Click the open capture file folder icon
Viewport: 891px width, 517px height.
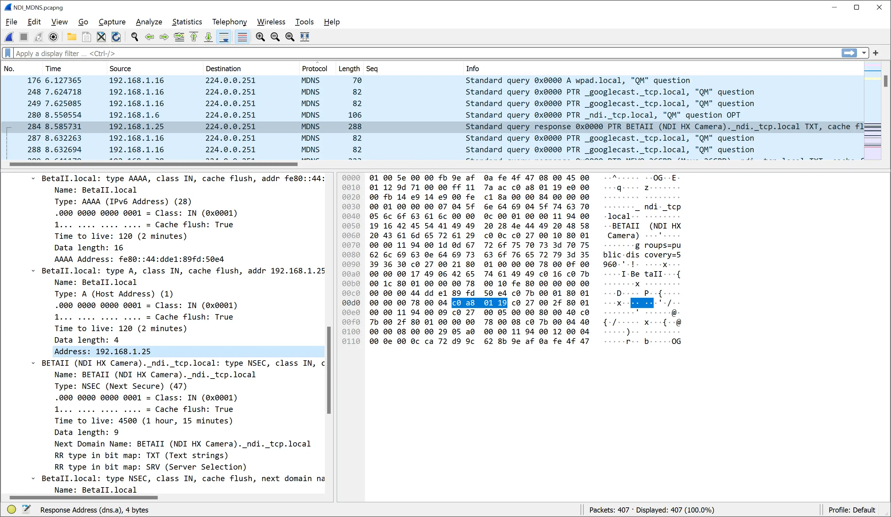click(72, 37)
